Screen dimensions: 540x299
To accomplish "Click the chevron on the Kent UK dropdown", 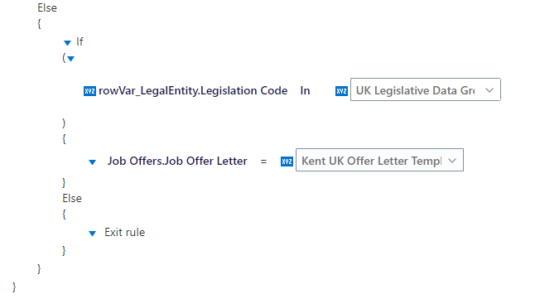I will [x=452, y=161].
